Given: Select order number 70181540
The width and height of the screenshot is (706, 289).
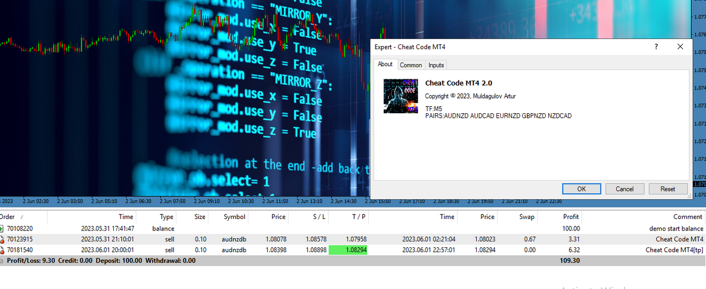Looking at the screenshot, I should click(x=20, y=250).
